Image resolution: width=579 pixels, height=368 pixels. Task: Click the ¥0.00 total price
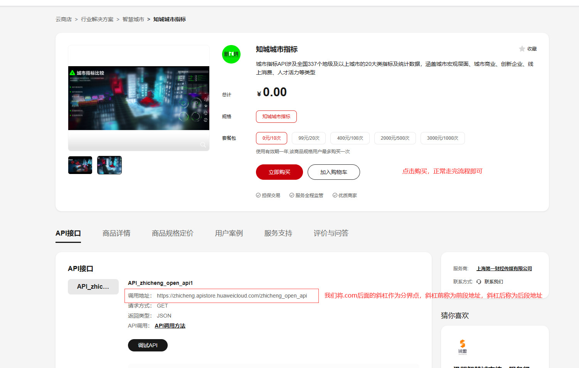(x=272, y=92)
